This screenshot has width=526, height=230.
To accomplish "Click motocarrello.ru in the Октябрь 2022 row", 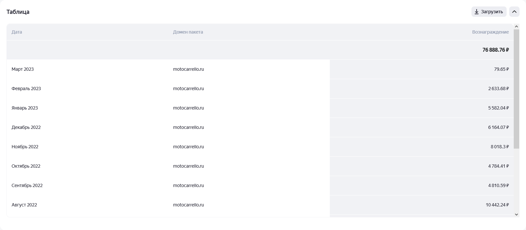I will [x=188, y=166].
